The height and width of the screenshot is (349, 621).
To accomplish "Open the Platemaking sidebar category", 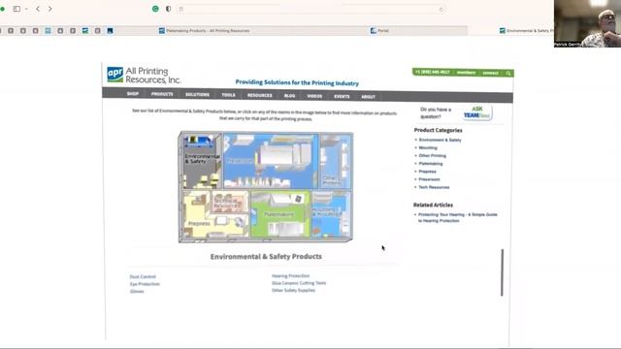I will click(431, 164).
